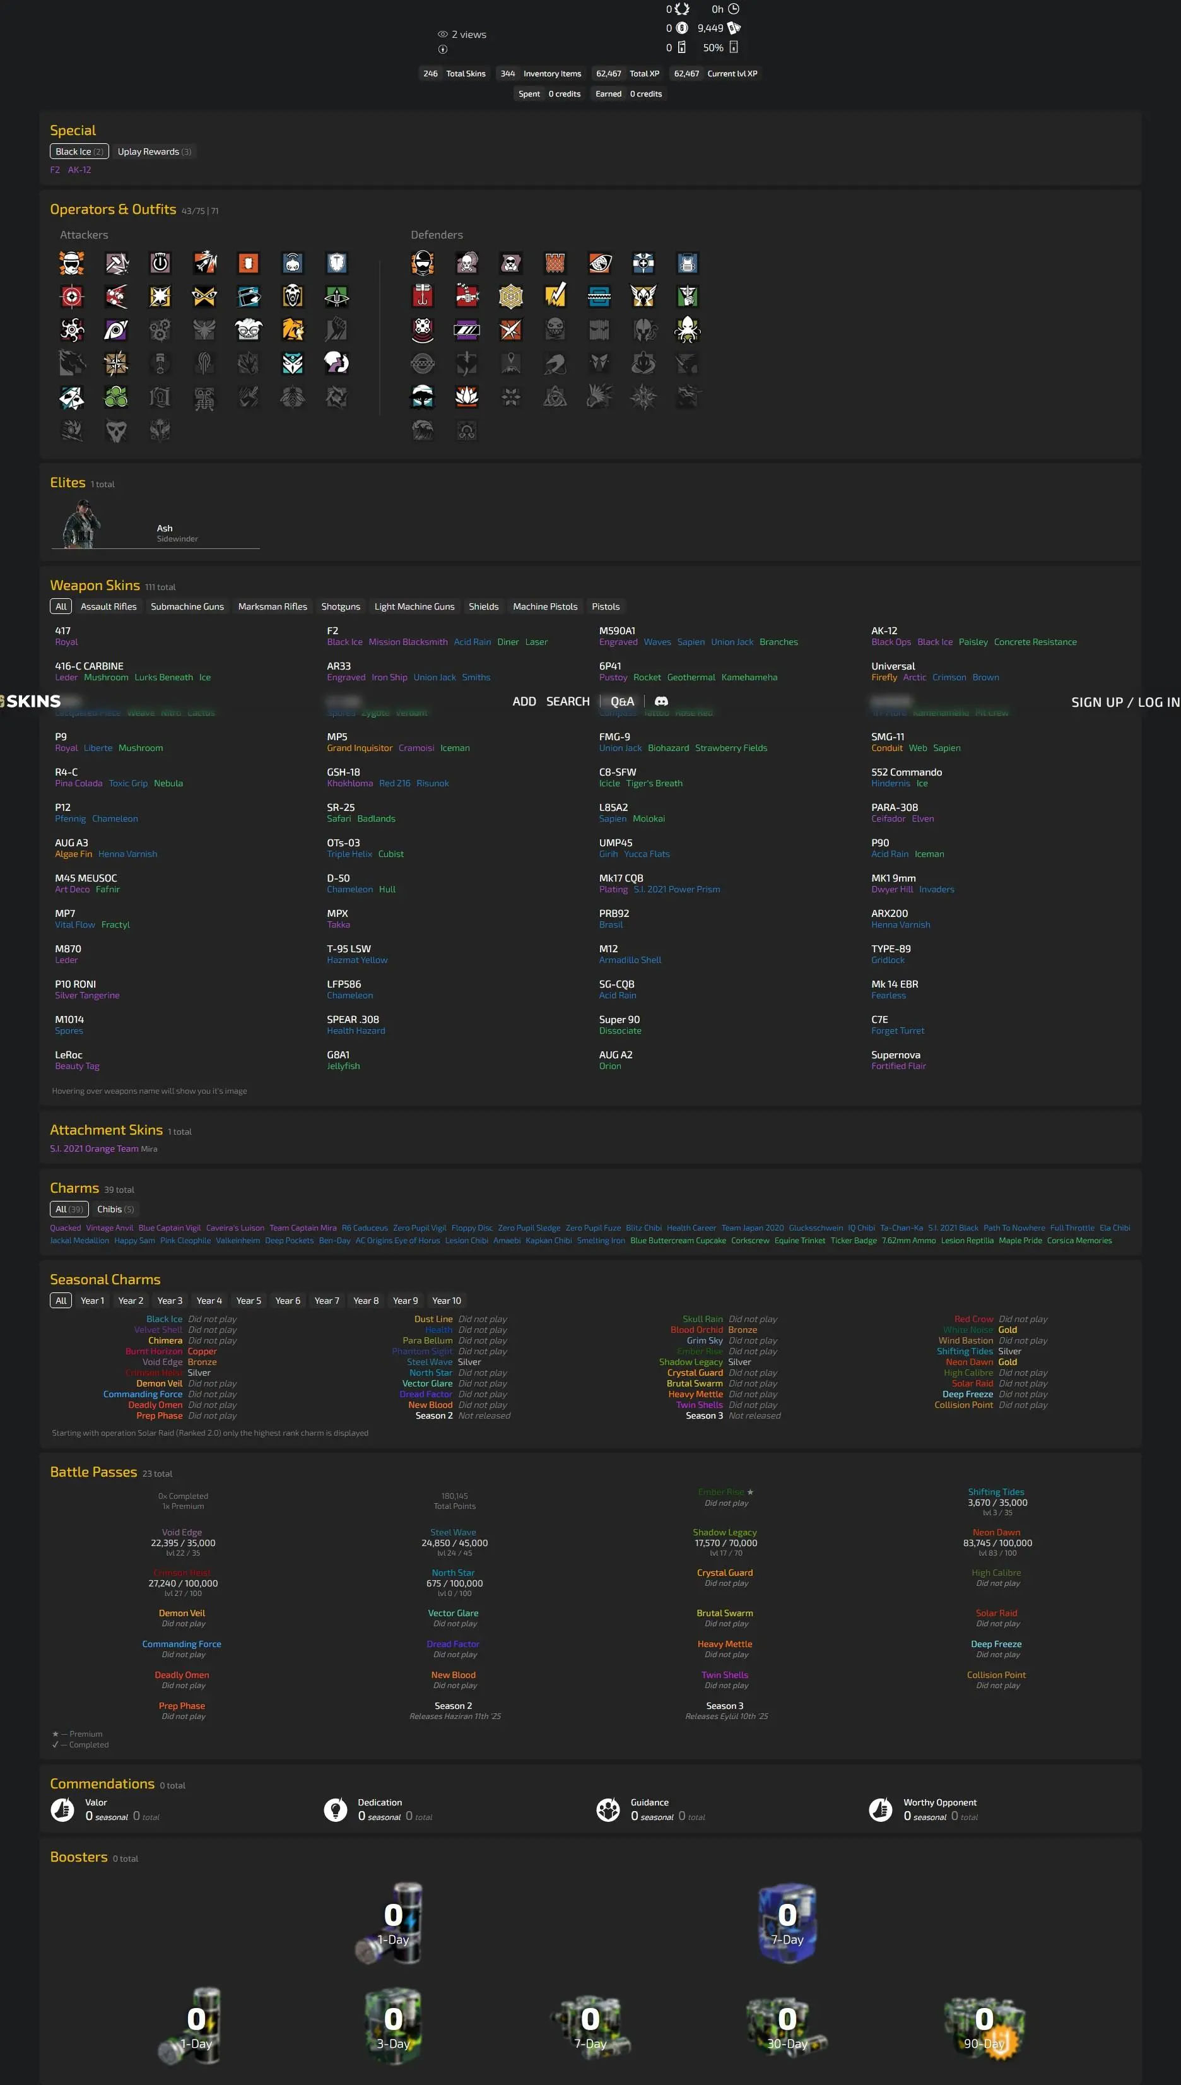Filter seasonal charms by Year 5
1181x2085 pixels.
point(248,1301)
